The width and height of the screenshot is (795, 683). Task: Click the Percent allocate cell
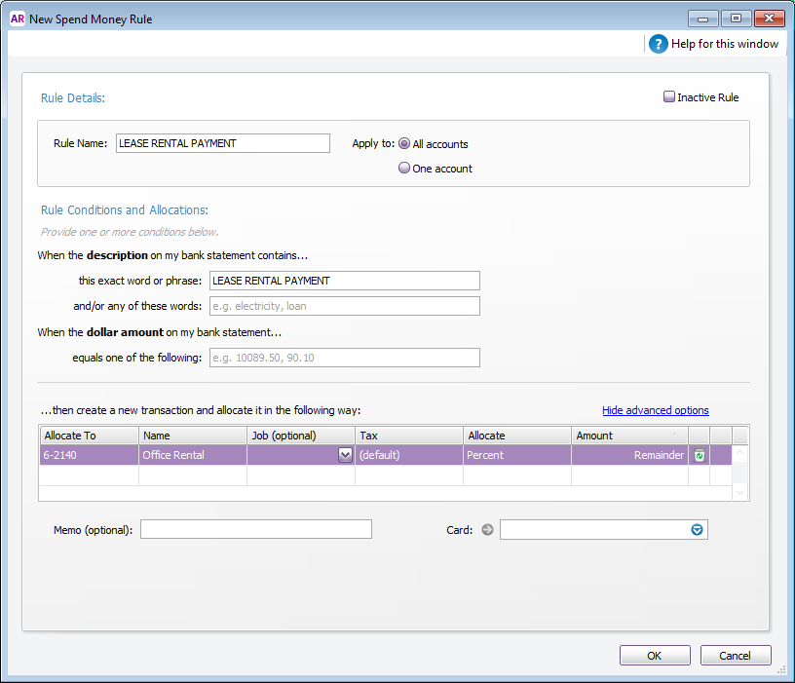(x=516, y=455)
